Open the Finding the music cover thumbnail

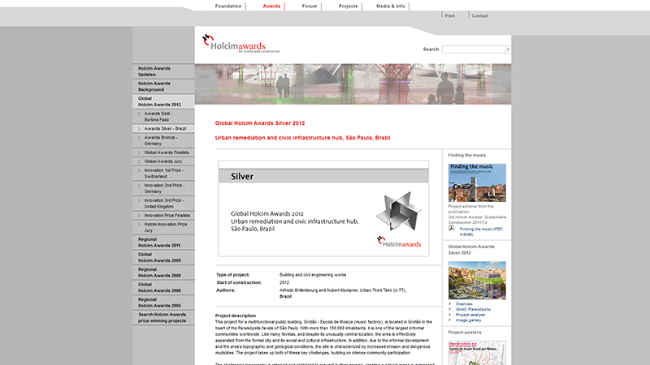pyautogui.click(x=477, y=182)
